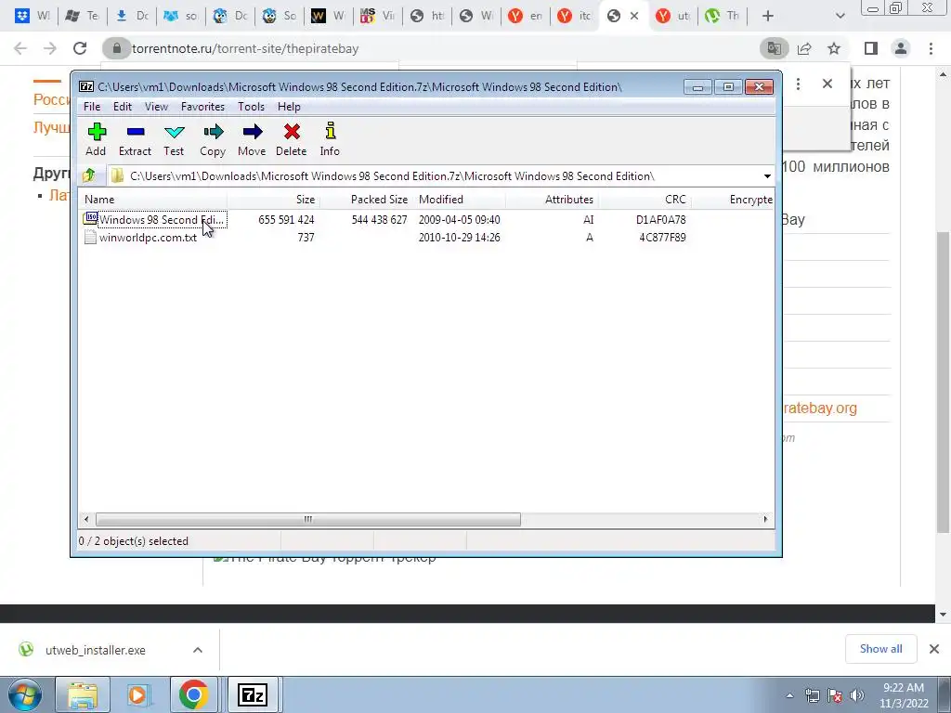Screen dimensions: 951x713
Task: Switch to the uTorrent 'Th' tab
Action: 723,16
